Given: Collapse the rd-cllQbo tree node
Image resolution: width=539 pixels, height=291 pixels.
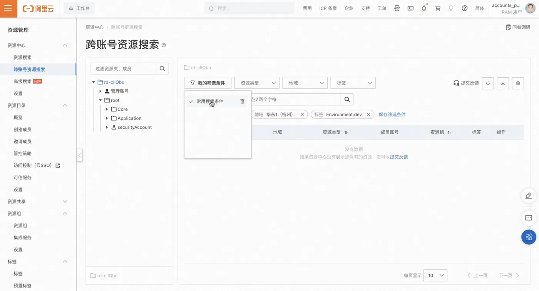Looking at the screenshot, I should 94,82.
